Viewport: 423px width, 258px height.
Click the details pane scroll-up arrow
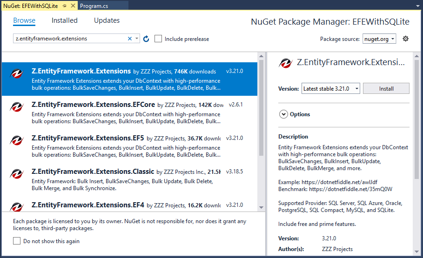click(417, 56)
